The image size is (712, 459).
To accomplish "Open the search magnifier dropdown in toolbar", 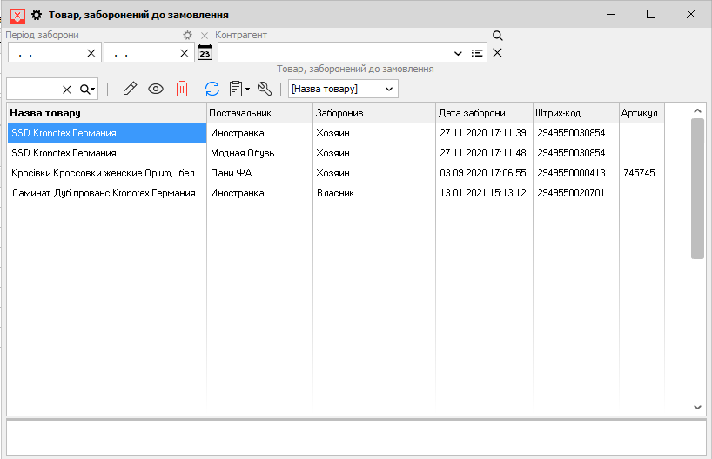I will [88, 89].
